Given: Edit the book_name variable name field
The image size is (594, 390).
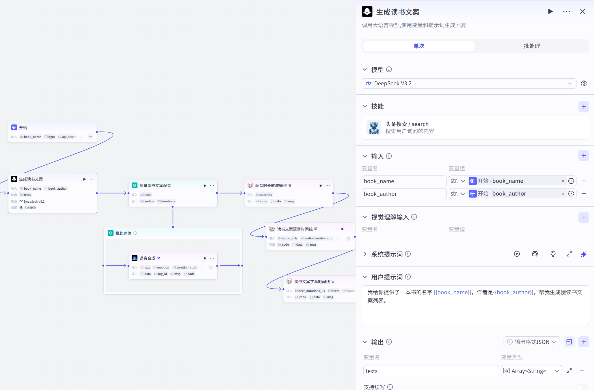Looking at the screenshot, I should tap(404, 181).
